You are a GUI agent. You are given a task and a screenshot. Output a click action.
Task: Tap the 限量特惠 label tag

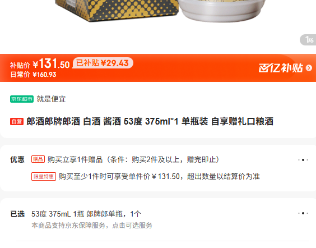(44, 177)
